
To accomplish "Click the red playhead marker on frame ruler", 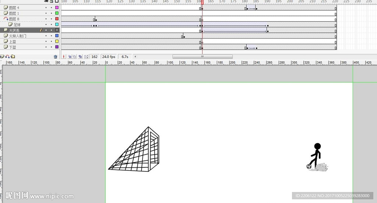I will pos(202,2).
